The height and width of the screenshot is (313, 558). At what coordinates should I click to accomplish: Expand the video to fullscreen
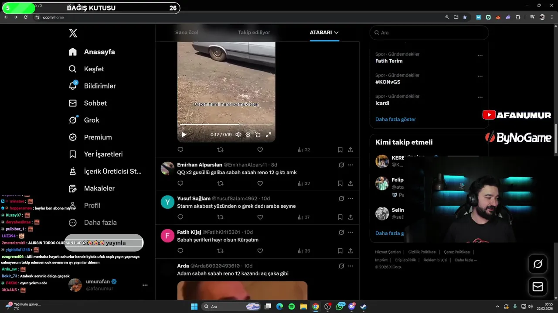click(x=269, y=135)
